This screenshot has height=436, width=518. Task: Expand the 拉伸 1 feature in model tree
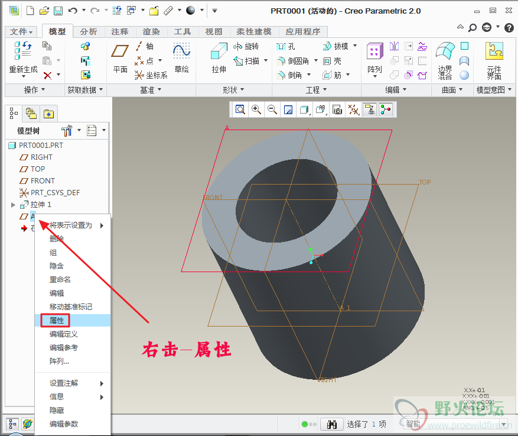pyautogui.click(x=13, y=205)
